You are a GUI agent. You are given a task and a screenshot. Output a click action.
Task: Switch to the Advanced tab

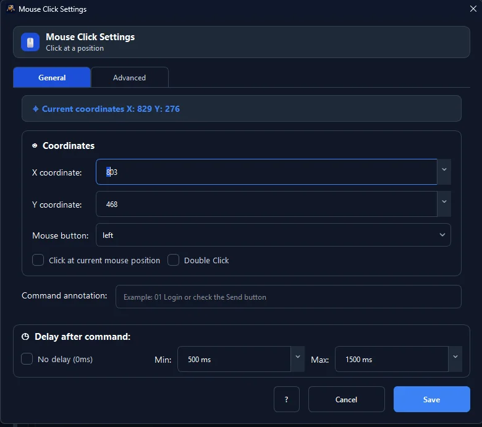point(129,77)
